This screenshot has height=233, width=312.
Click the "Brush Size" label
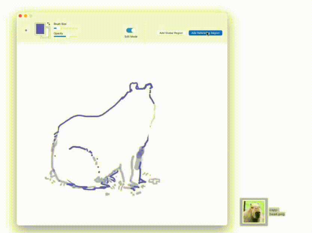(x=60, y=24)
